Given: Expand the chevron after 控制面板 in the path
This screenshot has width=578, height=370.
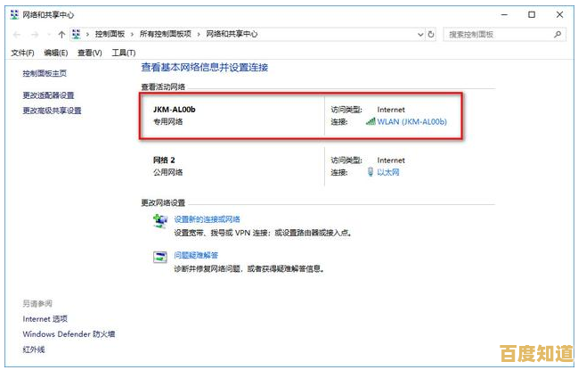Looking at the screenshot, I should pos(132,34).
